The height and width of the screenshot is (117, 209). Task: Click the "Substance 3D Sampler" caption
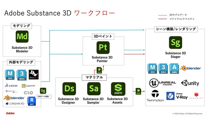(x=93, y=101)
